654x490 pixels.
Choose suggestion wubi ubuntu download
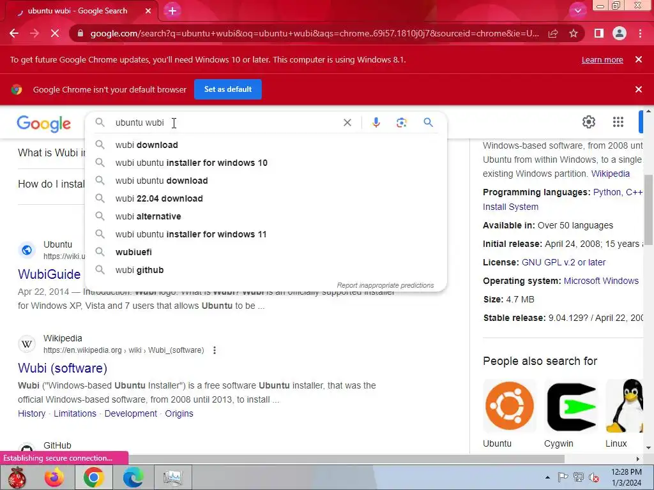[266, 181]
